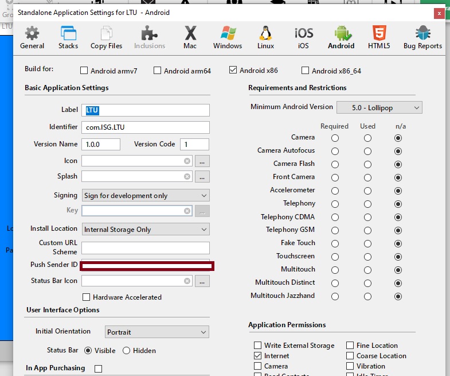The width and height of the screenshot is (450, 376).
Task: Switch to Windows build settings
Action: pos(228,38)
